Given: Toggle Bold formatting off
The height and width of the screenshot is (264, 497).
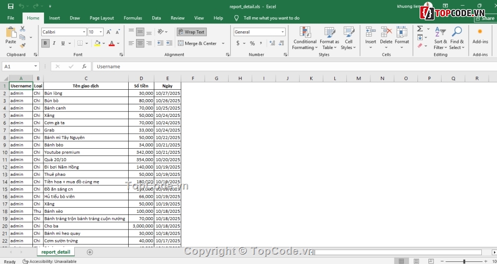Looking at the screenshot, I should (x=46, y=43).
